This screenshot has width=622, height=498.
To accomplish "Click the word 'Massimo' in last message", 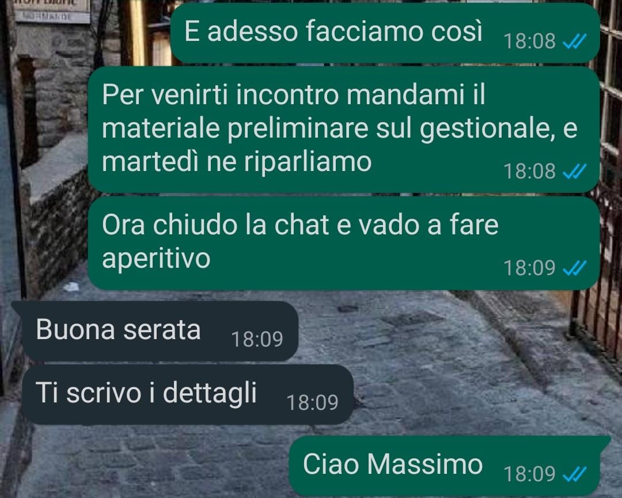I will (x=425, y=464).
